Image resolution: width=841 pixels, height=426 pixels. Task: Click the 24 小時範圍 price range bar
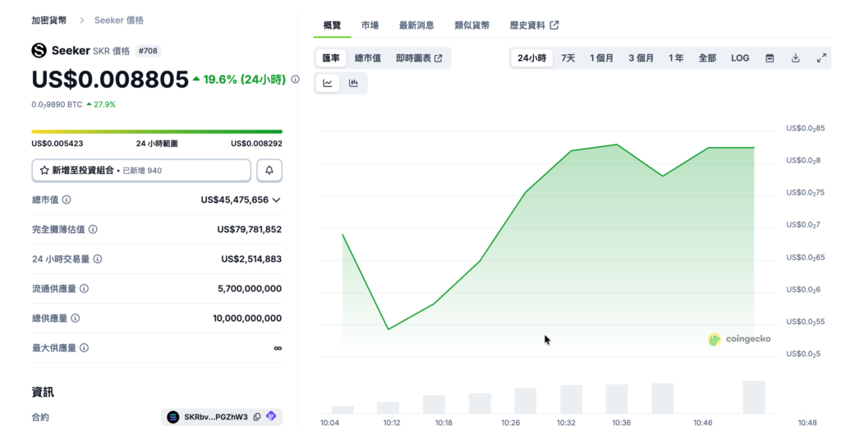click(157, 131)
